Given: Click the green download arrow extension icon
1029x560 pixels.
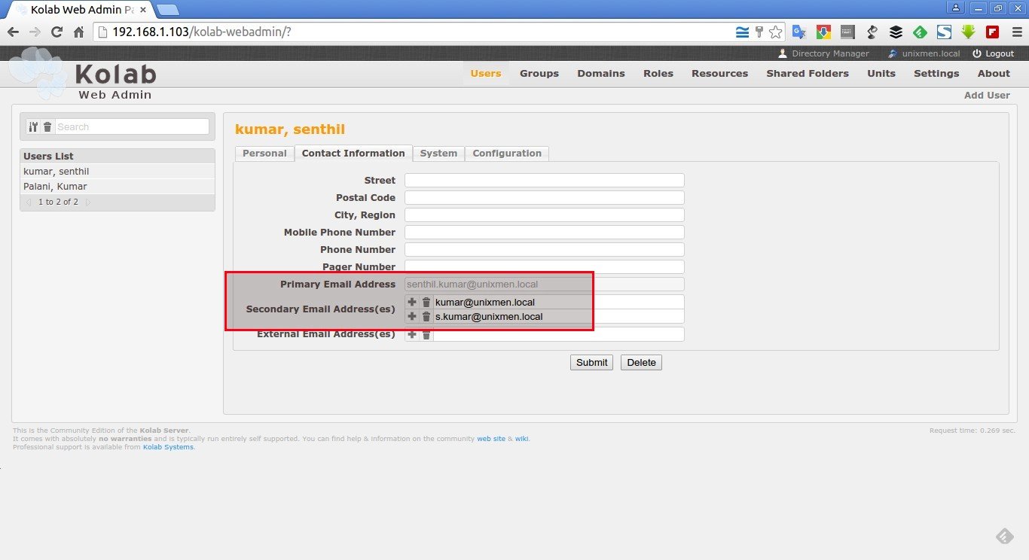Looking at the screenshot, I should 968,32.
